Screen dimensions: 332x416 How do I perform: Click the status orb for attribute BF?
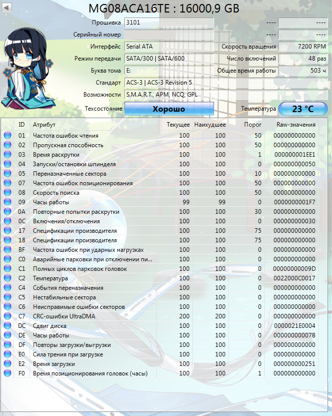[x=7, y=250]
